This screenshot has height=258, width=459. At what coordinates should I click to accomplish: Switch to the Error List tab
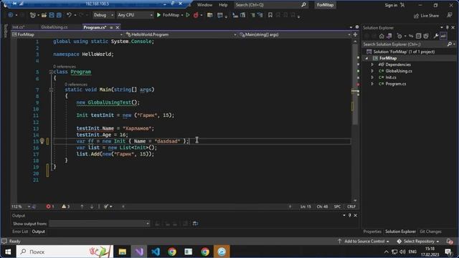click(20, 231)
